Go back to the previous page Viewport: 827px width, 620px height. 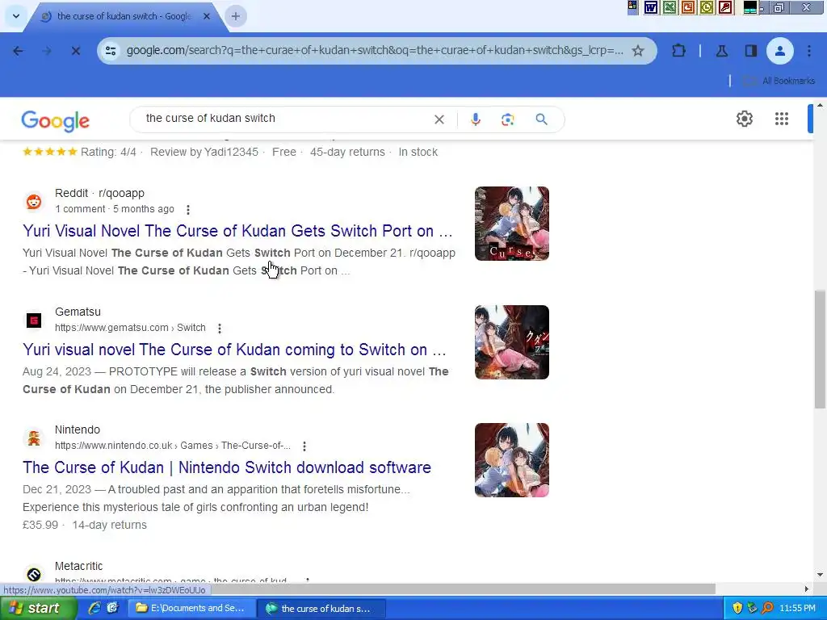click(x=18, y=51)
